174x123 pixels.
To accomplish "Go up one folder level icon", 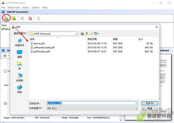I will 86,34.
